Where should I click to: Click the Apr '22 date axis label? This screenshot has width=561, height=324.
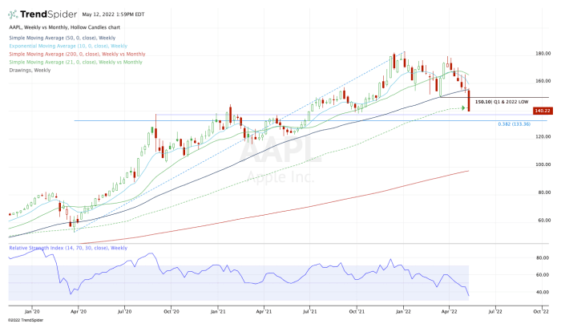point(449,311)
